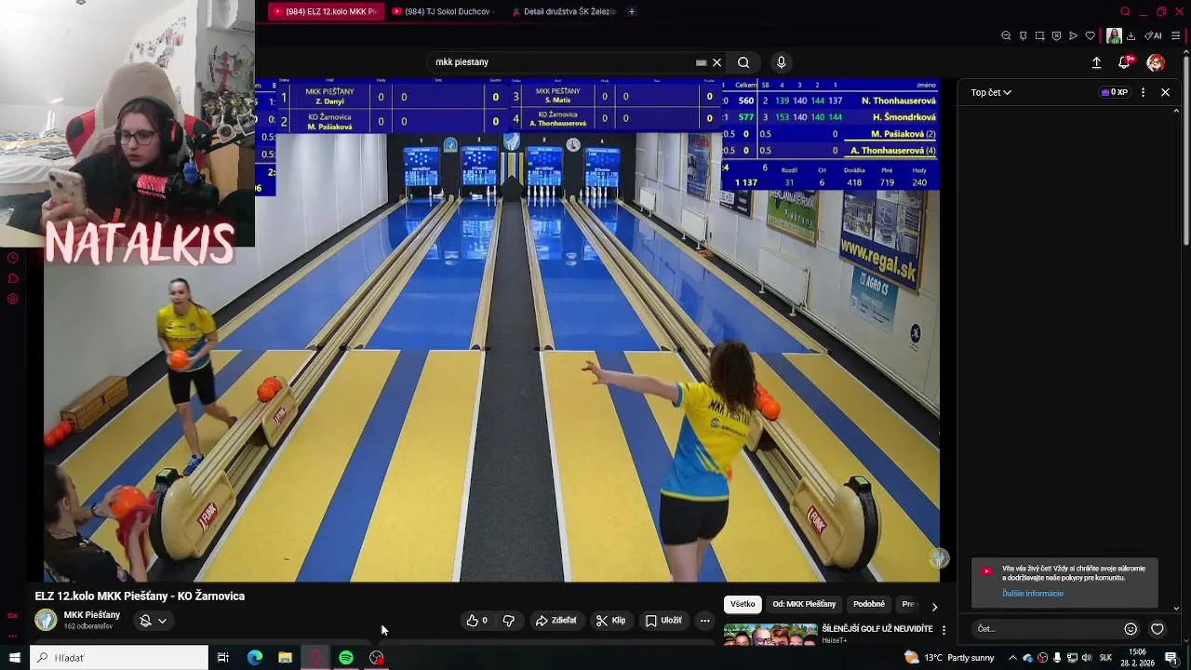Viewport: 1191px width, 670px height.
Task: Open the MKK Piešťany channel avatar
Action: point(46,620)
